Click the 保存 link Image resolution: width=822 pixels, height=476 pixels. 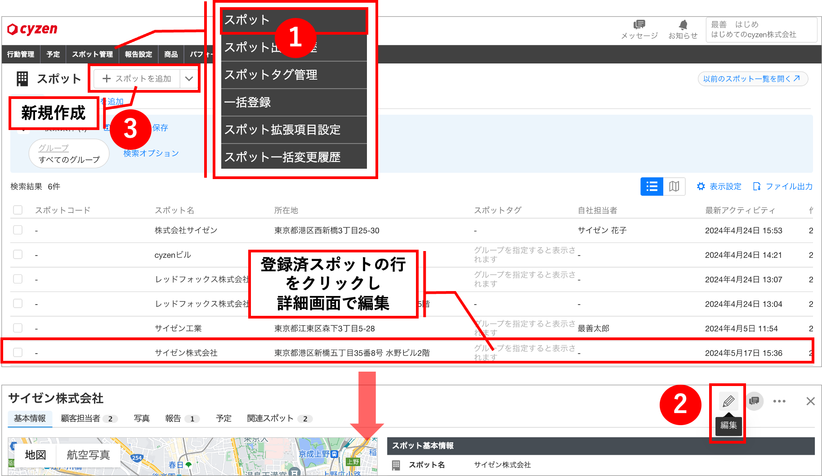click(x=160, y=128)
